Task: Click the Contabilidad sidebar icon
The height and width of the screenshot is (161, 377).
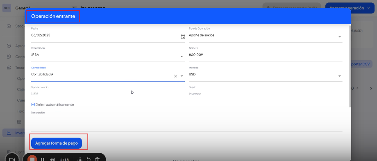Action: point(9,57)
